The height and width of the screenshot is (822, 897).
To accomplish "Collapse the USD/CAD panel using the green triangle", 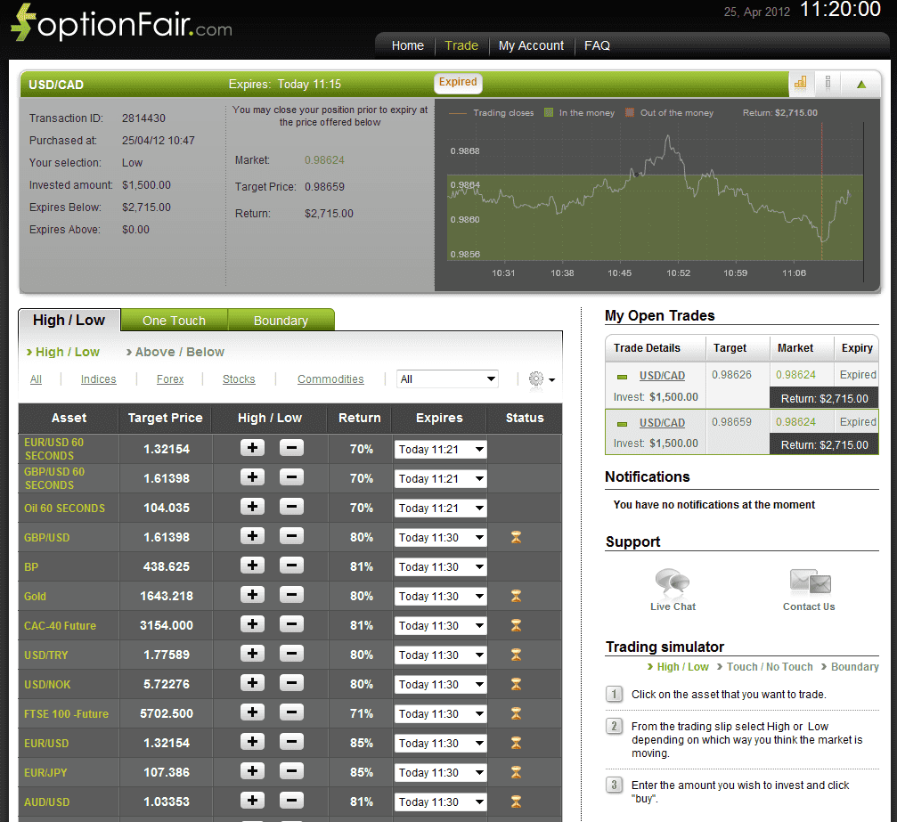I will tap(860, 84).
